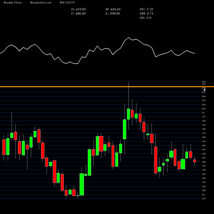Click the "OL: 5.9" reading
The height and width of the screenshot is (214, 214).
[146, 18]
